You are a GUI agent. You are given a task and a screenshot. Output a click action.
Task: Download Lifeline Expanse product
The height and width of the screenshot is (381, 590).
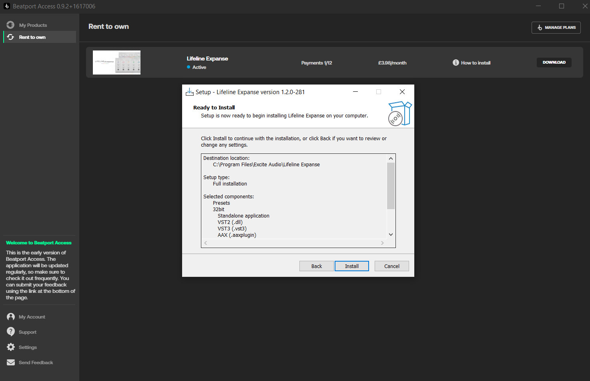554,62
